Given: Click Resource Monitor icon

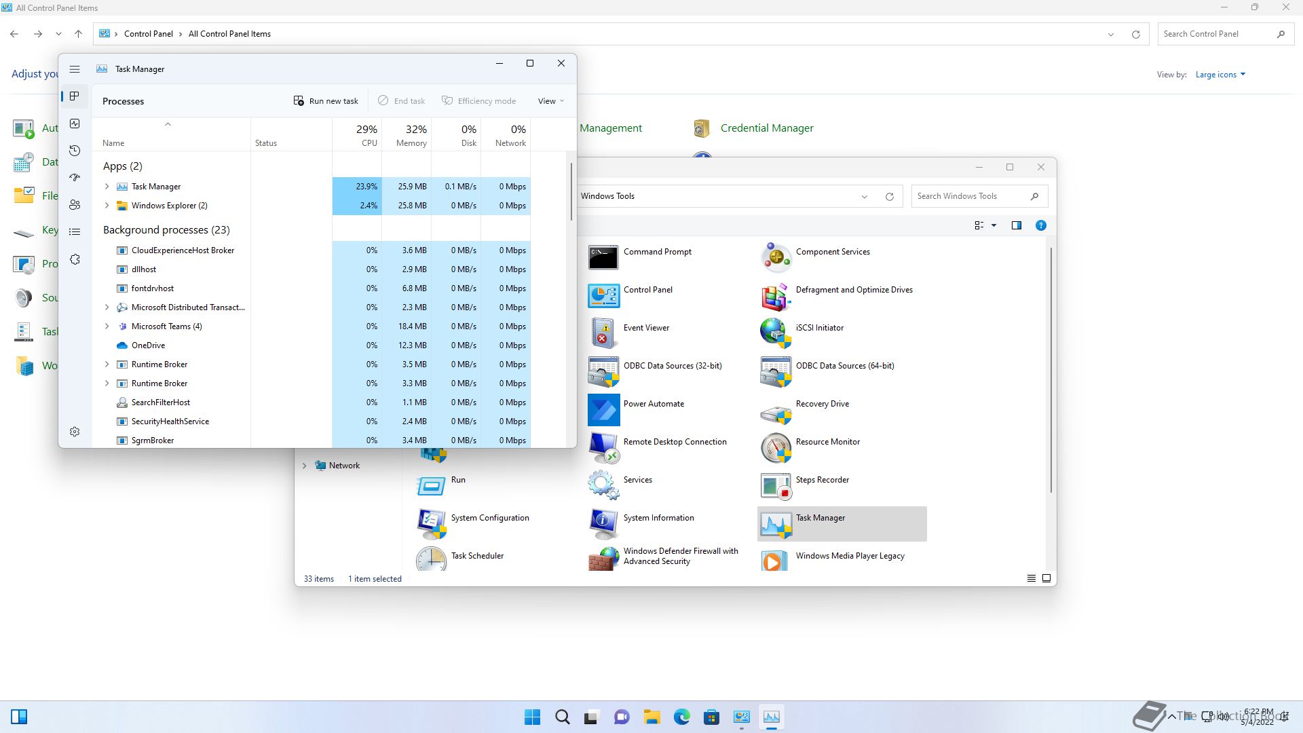Looking at the screenshot, I should tap(776, 447).
